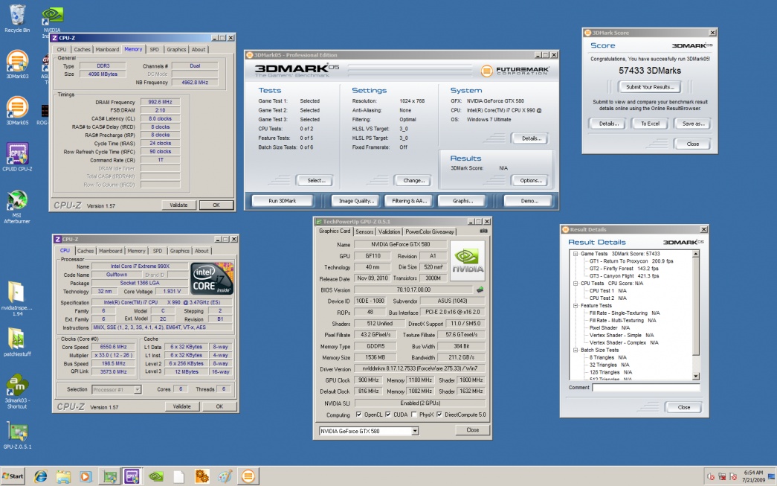This screenshot has width=777, height=486.
Task: Open the patchiestuff folder on desktop
Action: point(16,339)
